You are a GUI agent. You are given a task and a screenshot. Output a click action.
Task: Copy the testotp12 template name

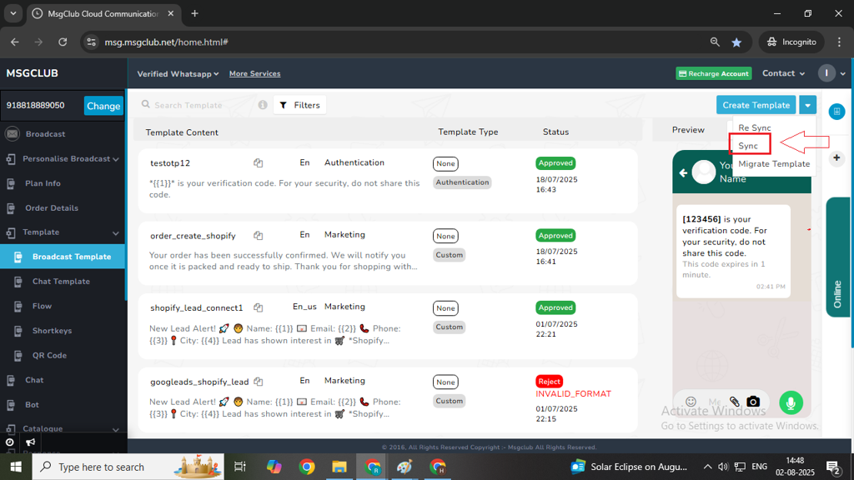(x=259, y=163)
